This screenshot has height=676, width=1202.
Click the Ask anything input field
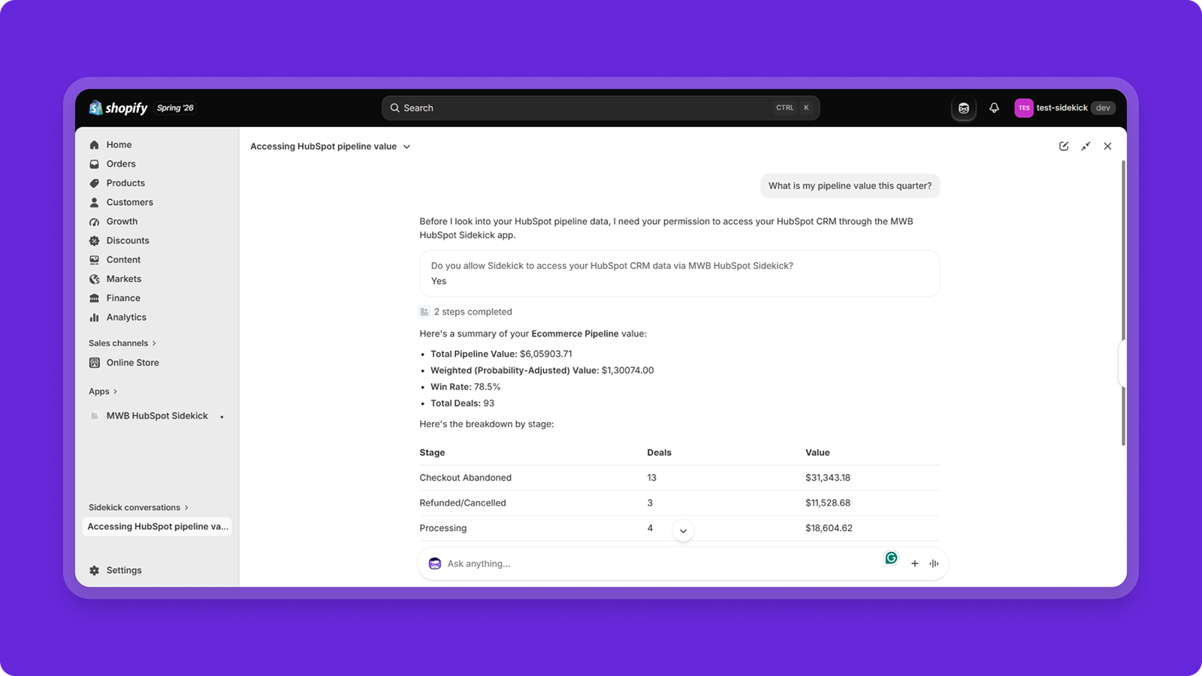pos(661,563)
